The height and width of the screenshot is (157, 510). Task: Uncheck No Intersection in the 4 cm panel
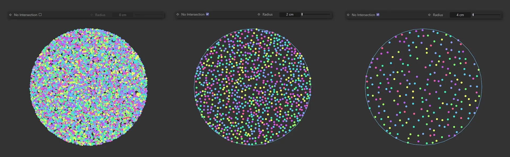pyautogui.click(x=378, y=15)
